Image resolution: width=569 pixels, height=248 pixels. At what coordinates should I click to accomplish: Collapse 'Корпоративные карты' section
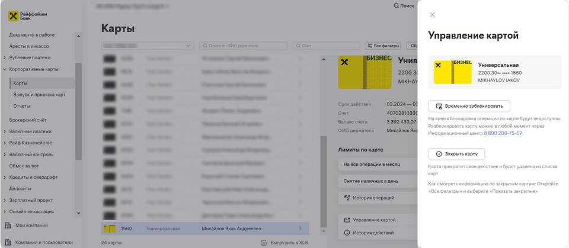click(x=5, y=69)
